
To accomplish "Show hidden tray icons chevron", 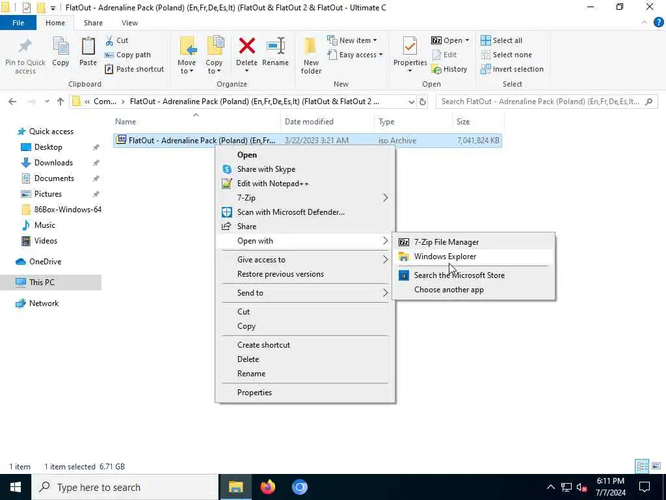I will 550,487.
